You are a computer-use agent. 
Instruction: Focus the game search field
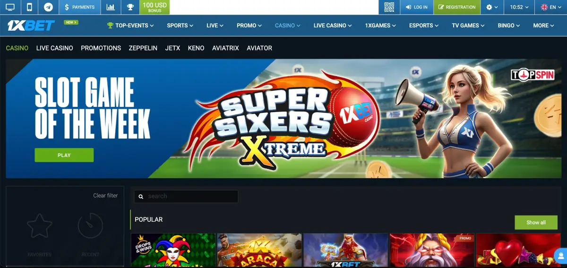click(x=186, y=196)
